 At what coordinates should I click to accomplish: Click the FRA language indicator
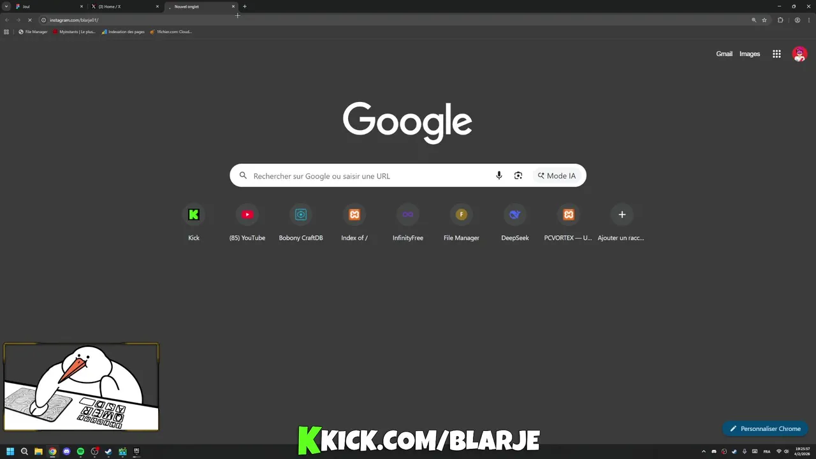(767, 451)
